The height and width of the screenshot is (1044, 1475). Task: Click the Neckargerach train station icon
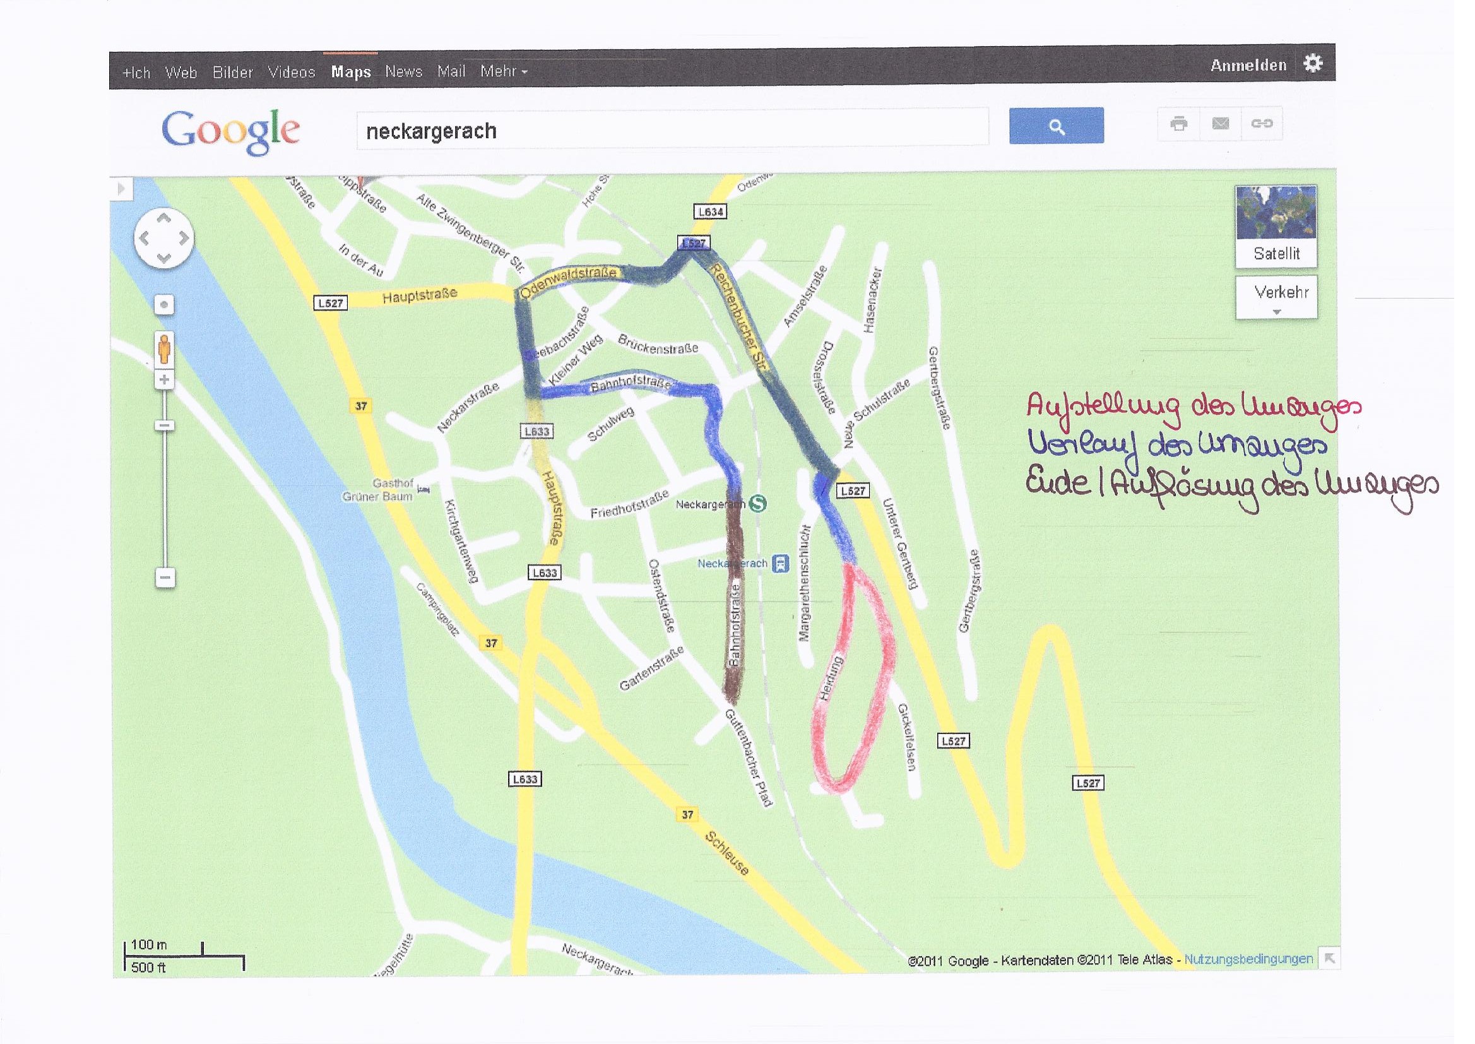[x=779, y=564]
